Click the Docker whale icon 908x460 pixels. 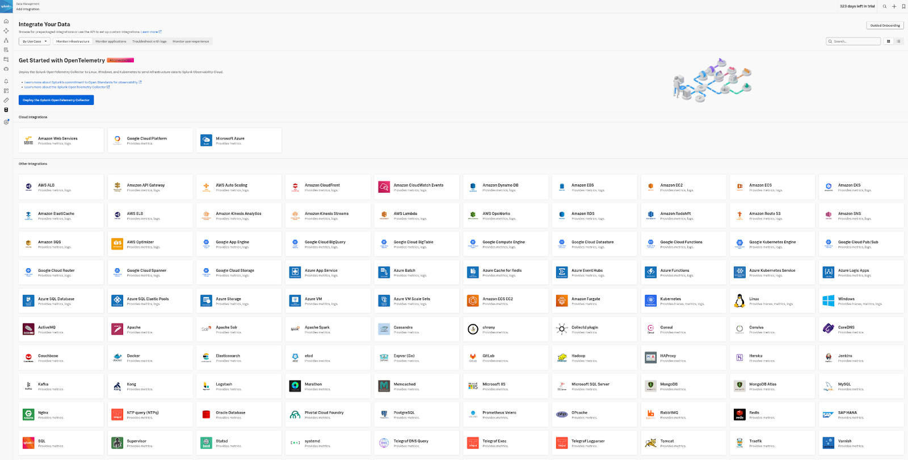pyautogui.click(x=117, y=358)
